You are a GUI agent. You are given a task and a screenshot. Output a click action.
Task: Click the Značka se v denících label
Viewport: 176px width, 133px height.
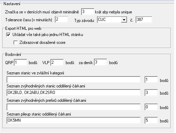click(x=42, y=12)
